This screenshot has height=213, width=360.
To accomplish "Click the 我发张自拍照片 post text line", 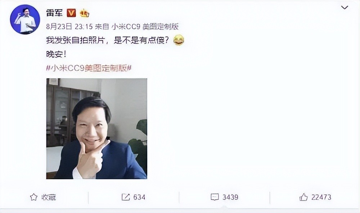I will click(x=108, y=40).
